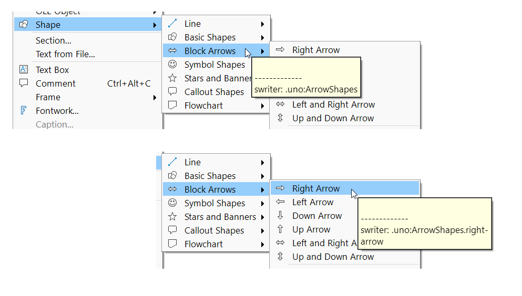
Task: Expand the Symbol Shapes submenu arrow
Action: 262,203
